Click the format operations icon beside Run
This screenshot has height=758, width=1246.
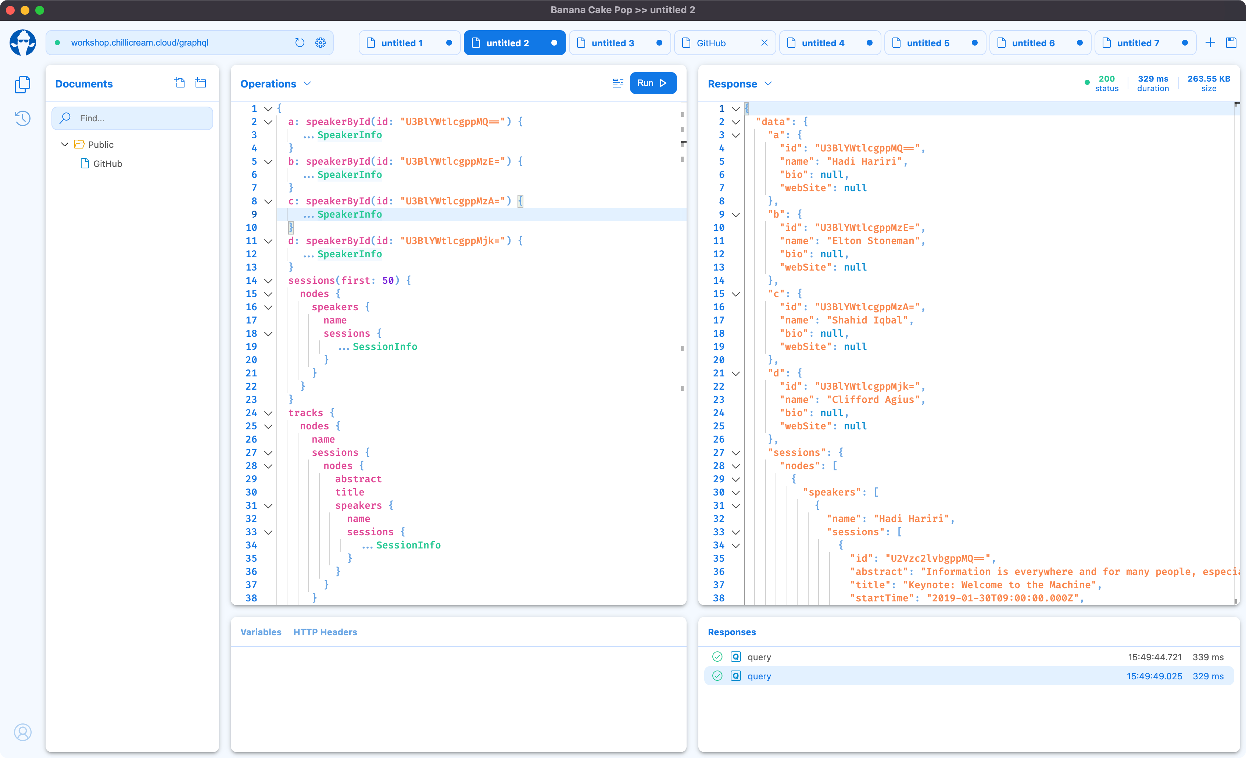click(617, 83)
